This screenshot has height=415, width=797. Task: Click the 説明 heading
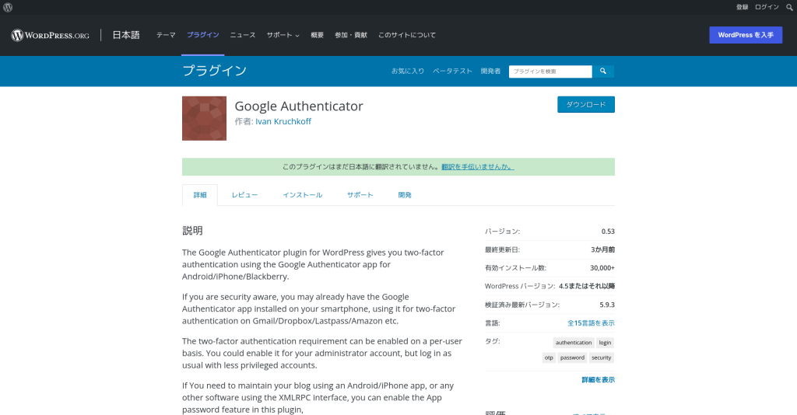tap(193, 231)
